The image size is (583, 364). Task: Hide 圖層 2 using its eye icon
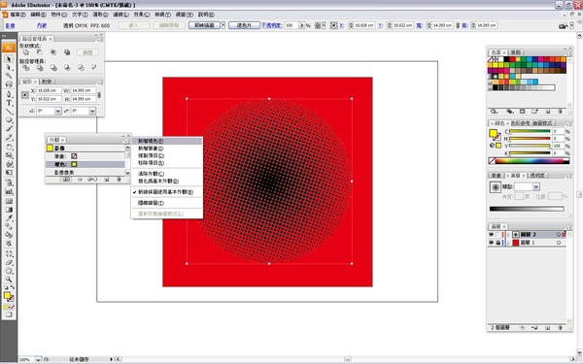(491, 234)
